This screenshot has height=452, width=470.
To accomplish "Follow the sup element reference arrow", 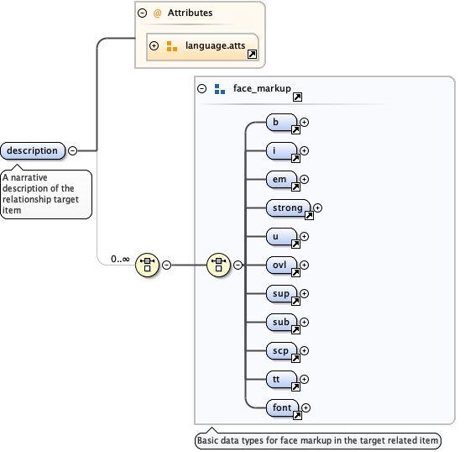I will click(x=295, y=302).
